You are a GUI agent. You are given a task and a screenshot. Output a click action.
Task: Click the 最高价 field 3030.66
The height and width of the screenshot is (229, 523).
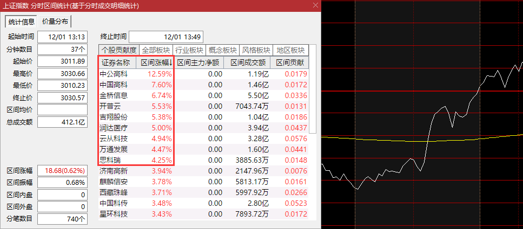[x=62, y=73]
